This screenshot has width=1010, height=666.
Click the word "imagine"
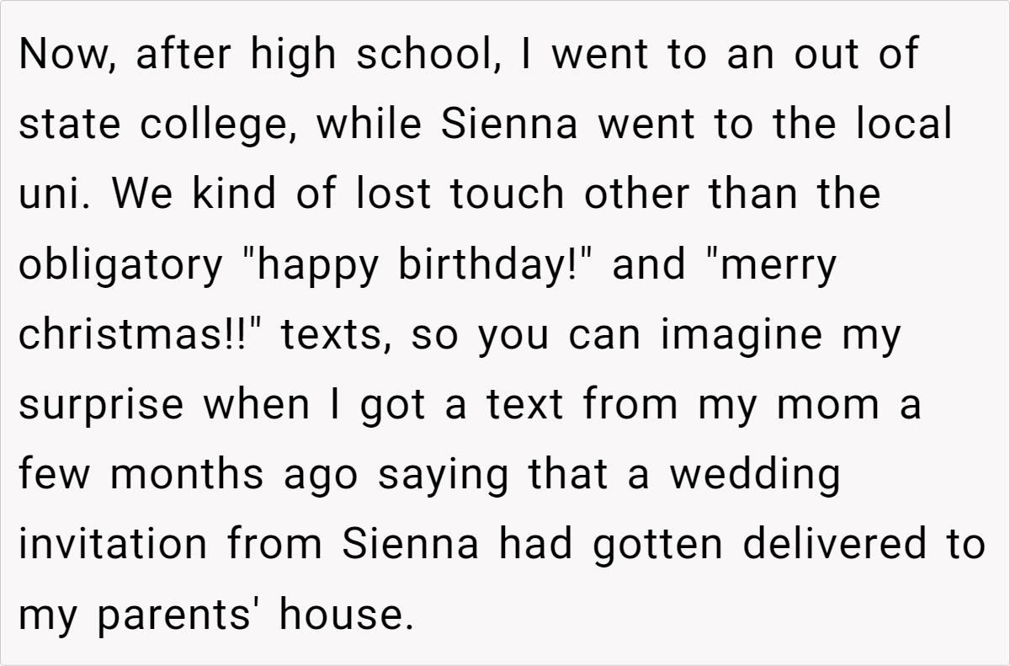point(741,334)
